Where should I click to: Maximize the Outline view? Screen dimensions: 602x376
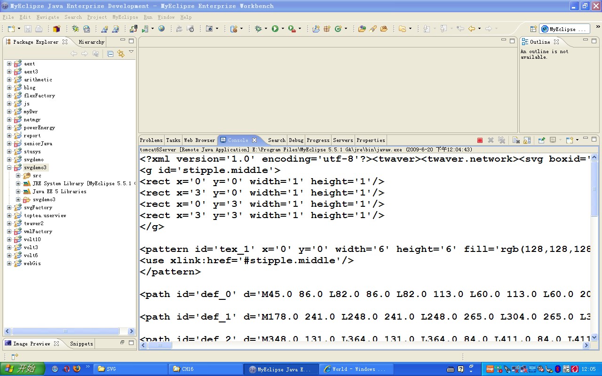593,41
